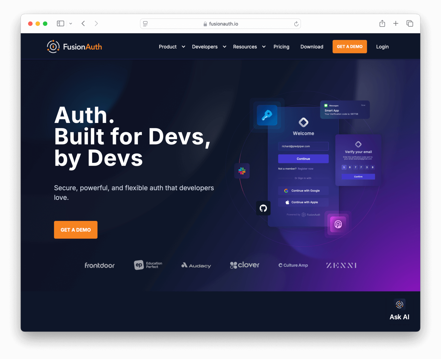Open the Product menu
This screenshot has width=441, height=359.
point(168,47)
